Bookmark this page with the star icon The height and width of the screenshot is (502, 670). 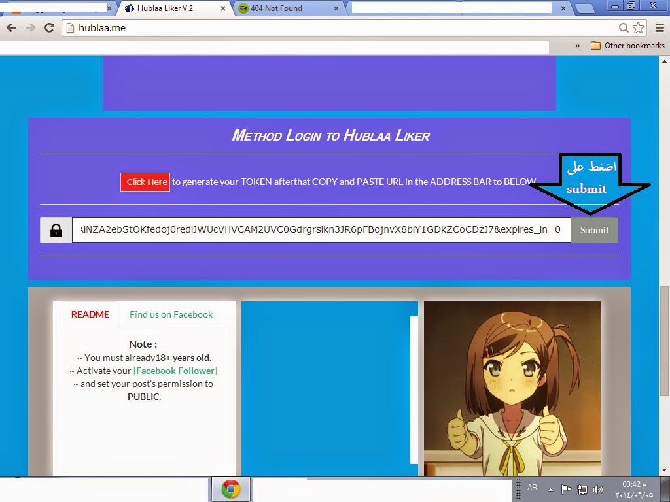[x=639, y=27]
